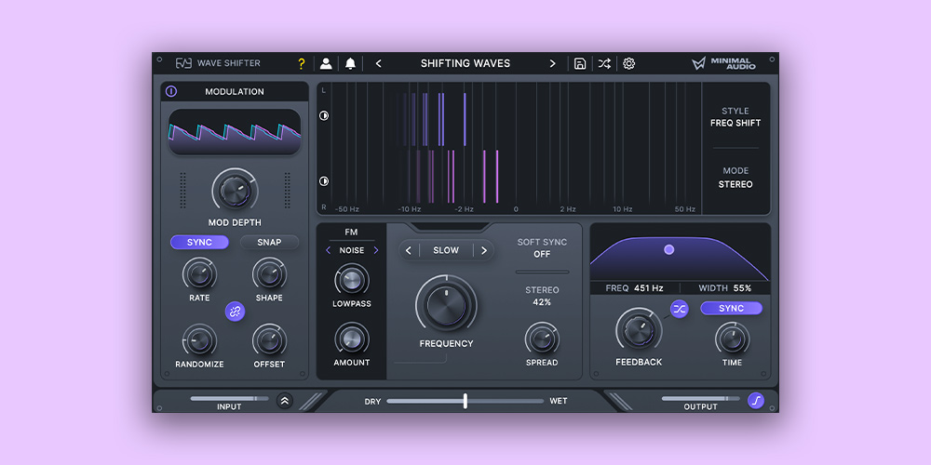Click the WET label

coord(558,401)
